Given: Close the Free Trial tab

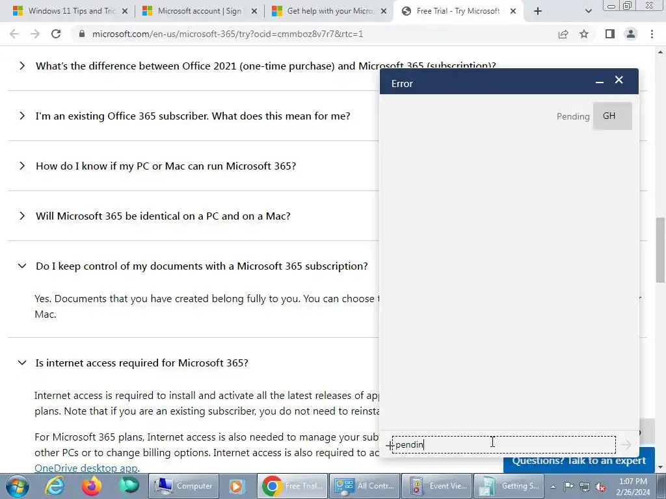Looking at the screenshot, I should 513,12.
